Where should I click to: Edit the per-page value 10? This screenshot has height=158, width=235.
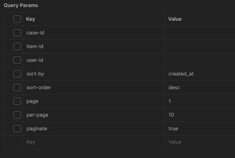[171, 115]
